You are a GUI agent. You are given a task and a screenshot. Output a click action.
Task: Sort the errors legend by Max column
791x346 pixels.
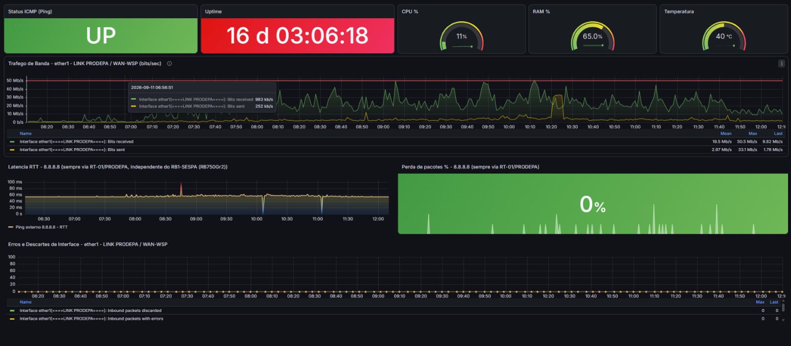(x=760, y=302)
